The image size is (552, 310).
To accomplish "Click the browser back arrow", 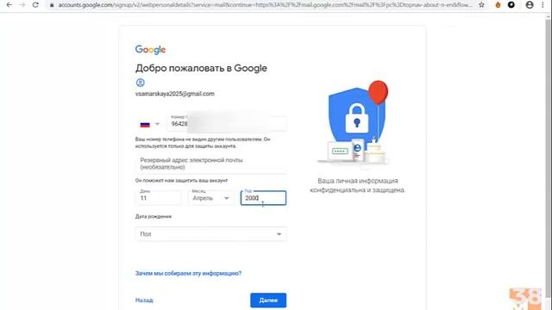I will (x=9, y=5).
